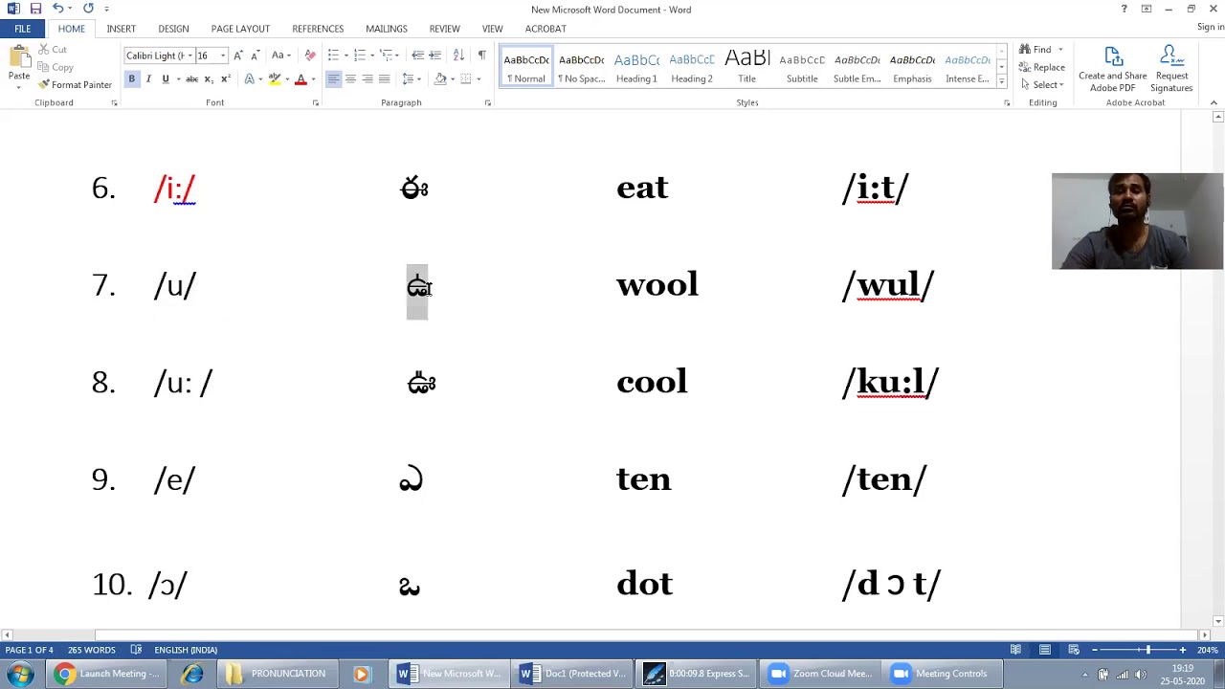Apply multilevel list formatting
This screenshot has height=689, width=1225.
point(387,55)
